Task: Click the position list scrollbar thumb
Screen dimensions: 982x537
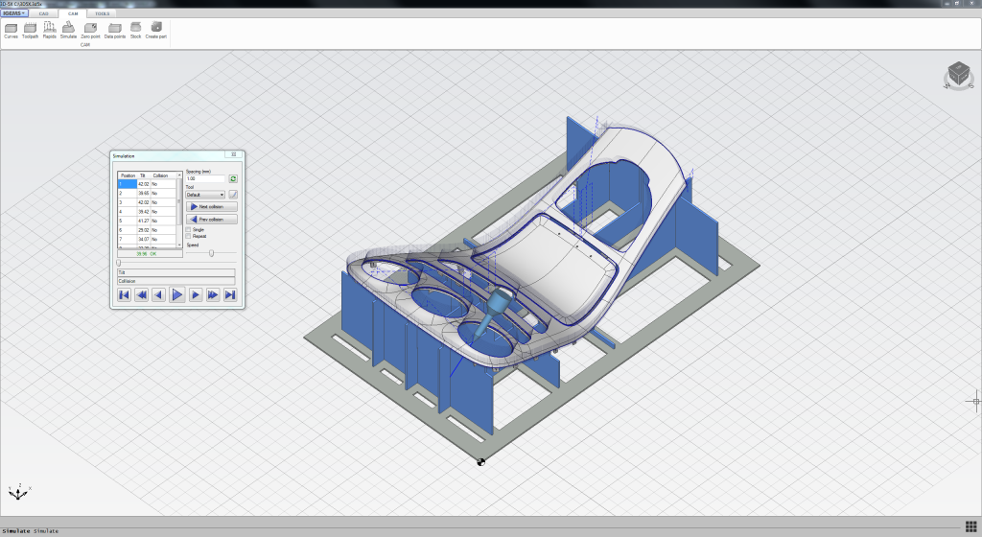Action: (179, 201)
